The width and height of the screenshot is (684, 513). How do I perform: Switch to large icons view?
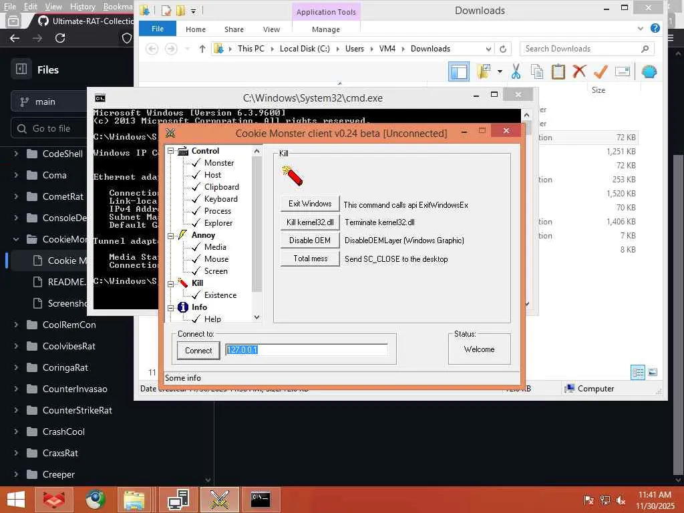click(x=653, y=372)
